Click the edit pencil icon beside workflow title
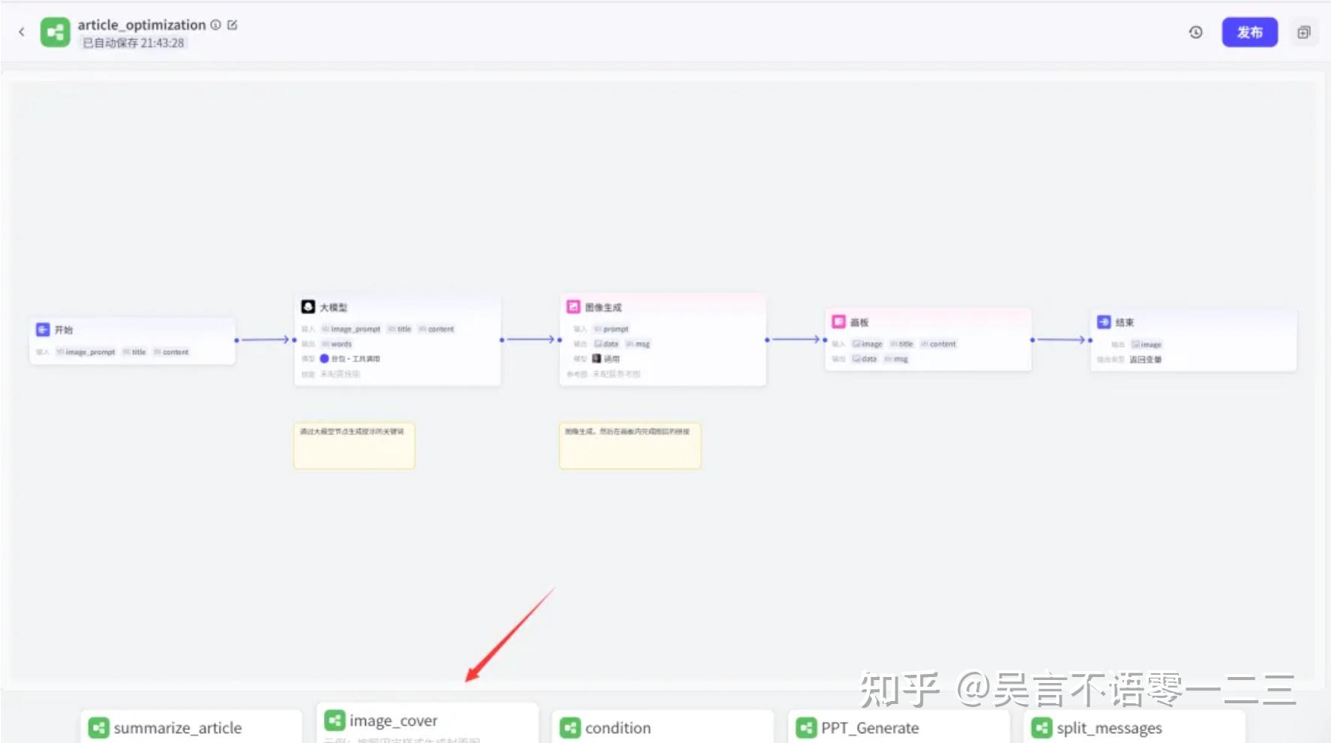 pos(232,24)
